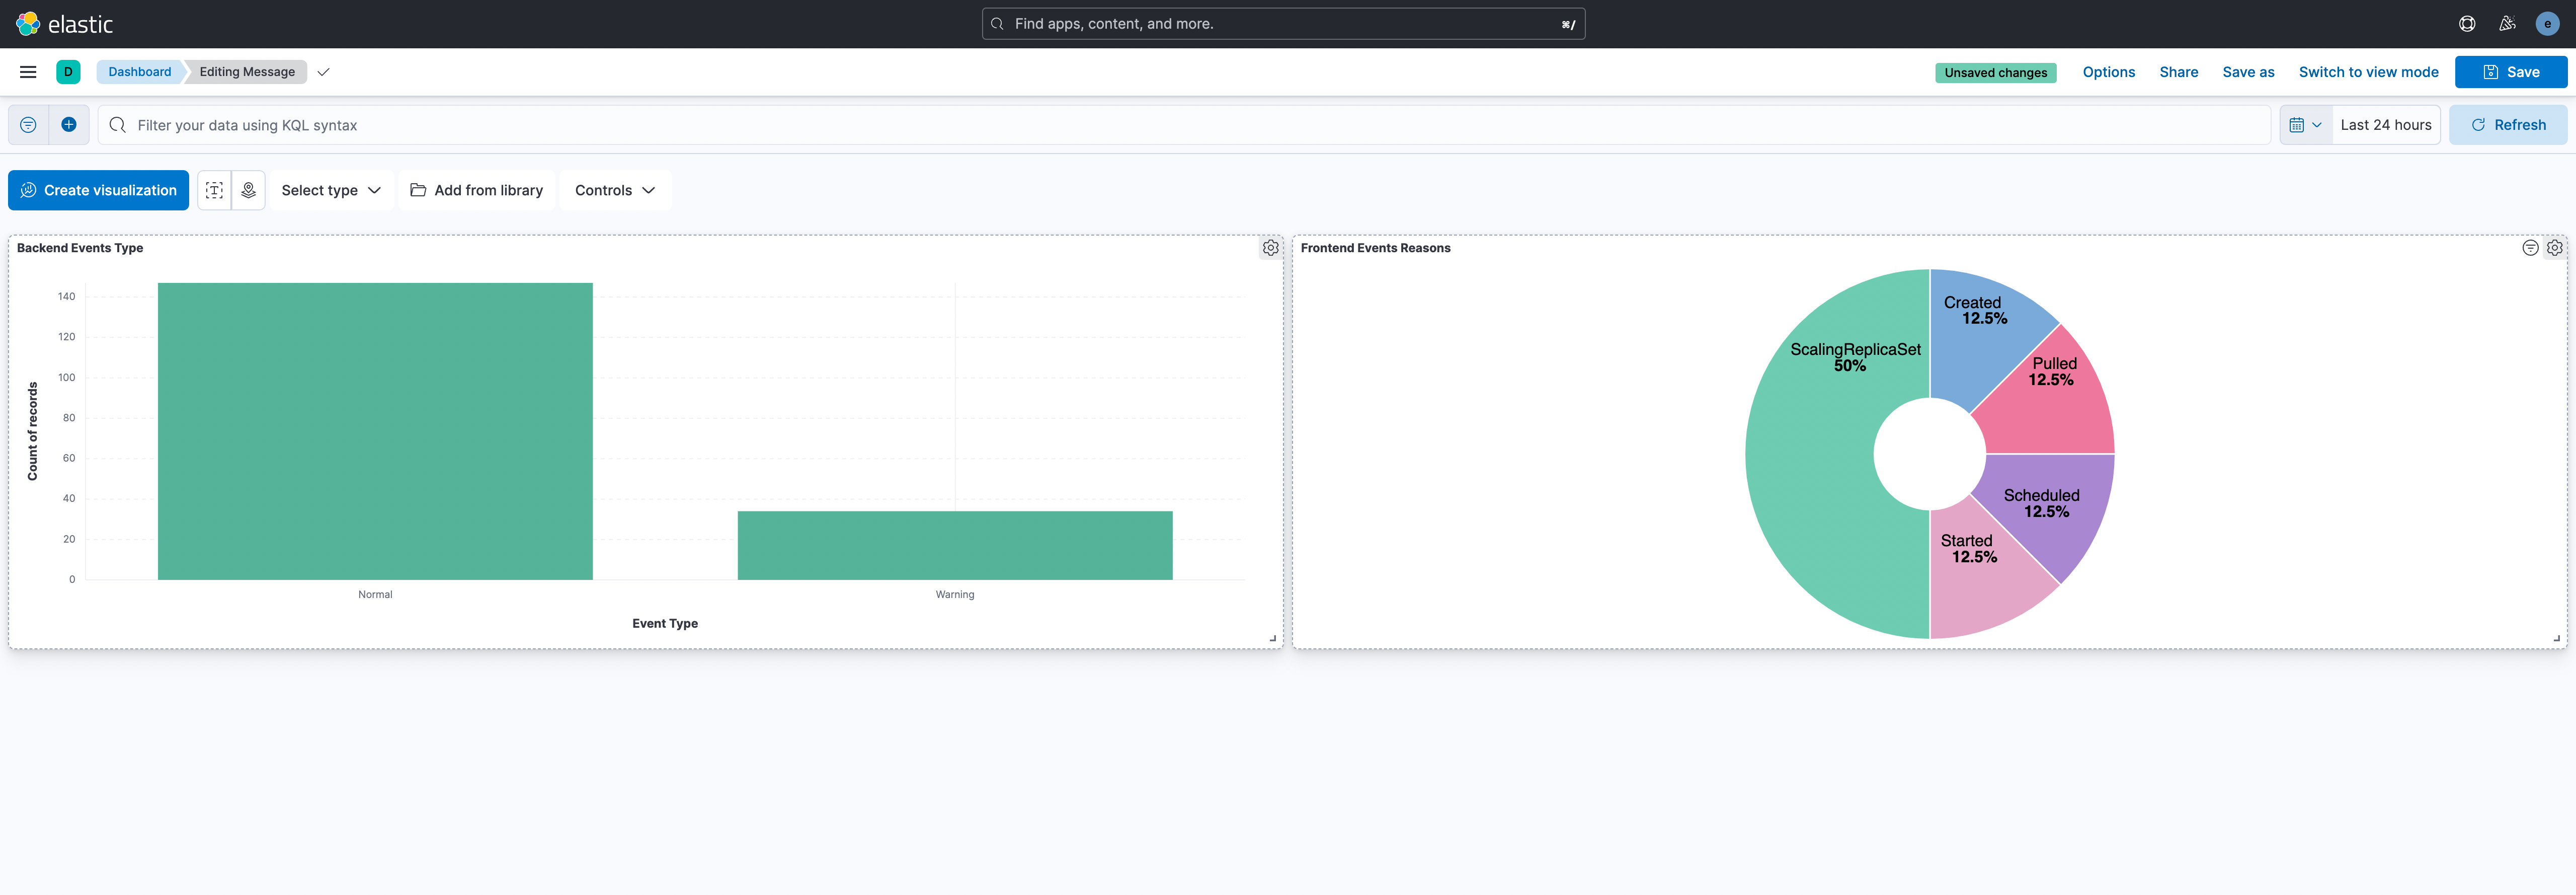Open the saved query filter menu

(x=28, y=125)
